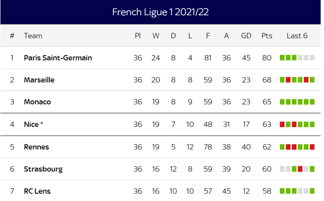324x201 pixels.
Task: Open RC Lens team link
Action: 37,191
